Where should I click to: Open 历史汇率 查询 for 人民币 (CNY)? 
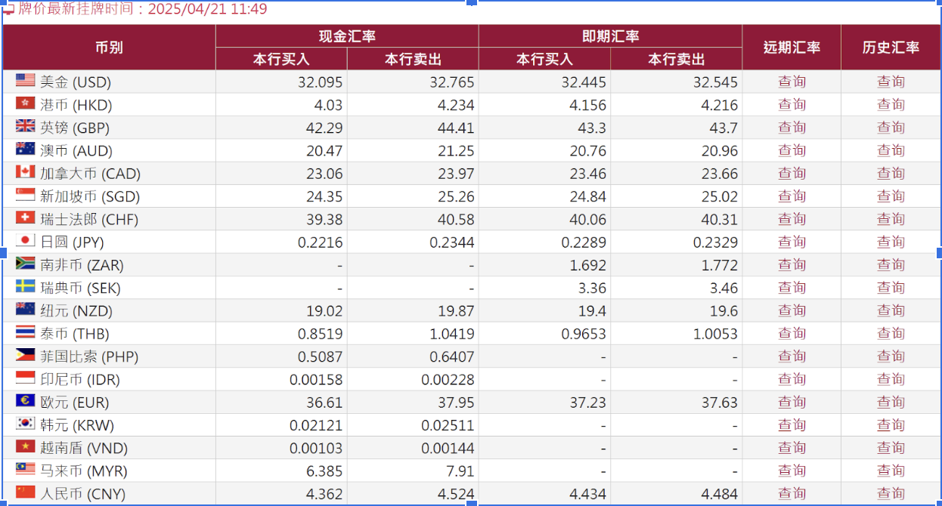pos(891,493)
